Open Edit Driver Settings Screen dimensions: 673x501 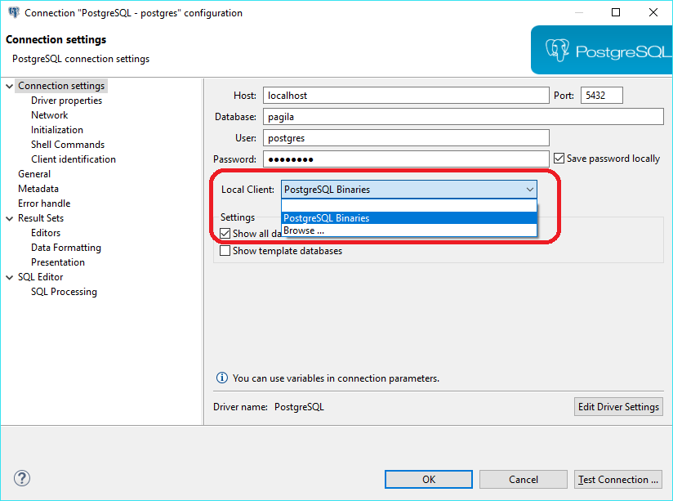pos(618,407)
